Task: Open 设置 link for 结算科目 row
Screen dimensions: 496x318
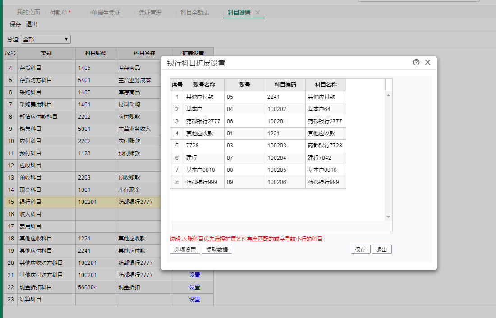Action: click(194, 300)
